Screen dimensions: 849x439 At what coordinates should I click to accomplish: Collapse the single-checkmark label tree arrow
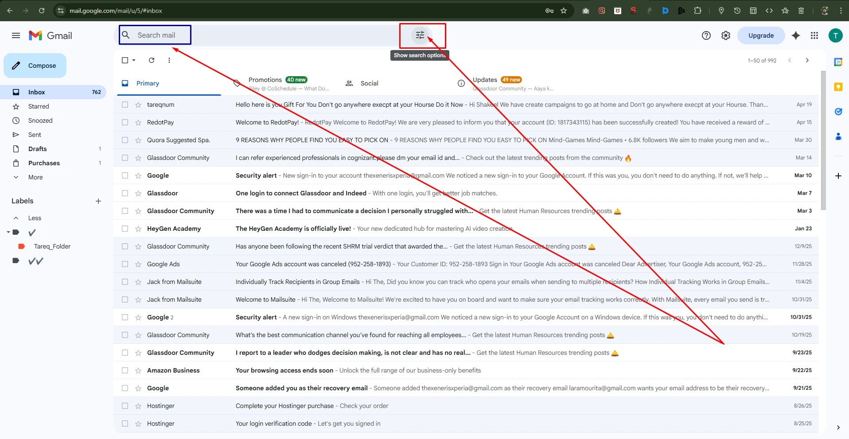pyautogui.click(x=8, y=232)
